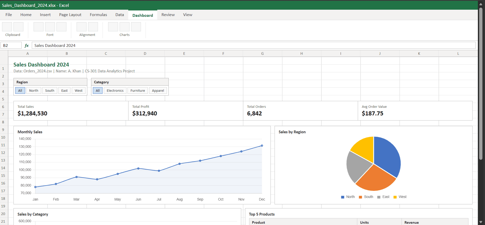This screenshot has height=225, width=485.
Task: Select the Mar data point on Monthly Sales
Action: [x=77, y=177]
